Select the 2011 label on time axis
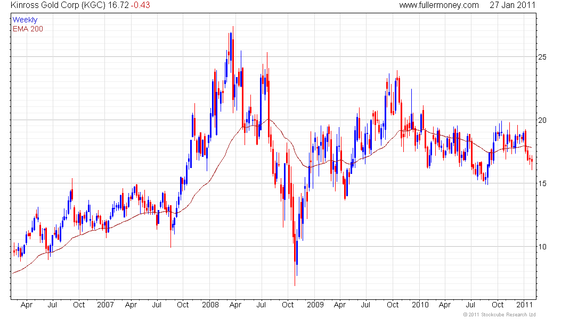The height and width of the screenshot is (319, 586). pos(525,305)
